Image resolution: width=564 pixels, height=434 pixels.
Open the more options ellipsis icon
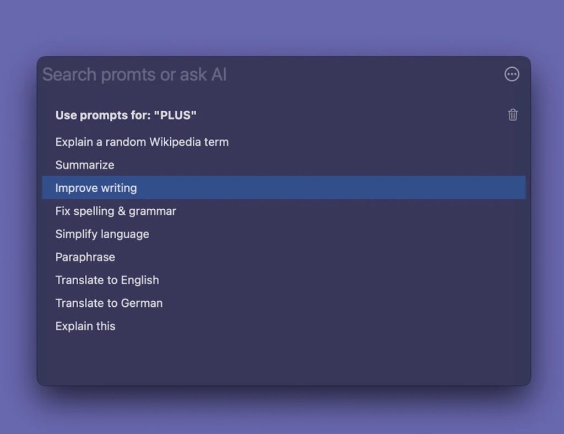tap(512, 74)
